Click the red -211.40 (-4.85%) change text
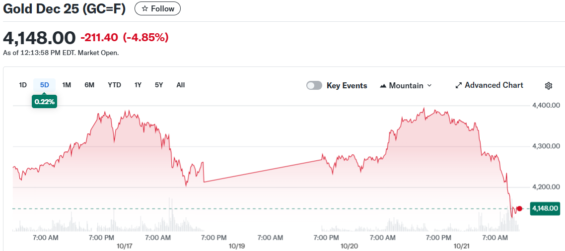565x251 pixels. click(124, 37)
